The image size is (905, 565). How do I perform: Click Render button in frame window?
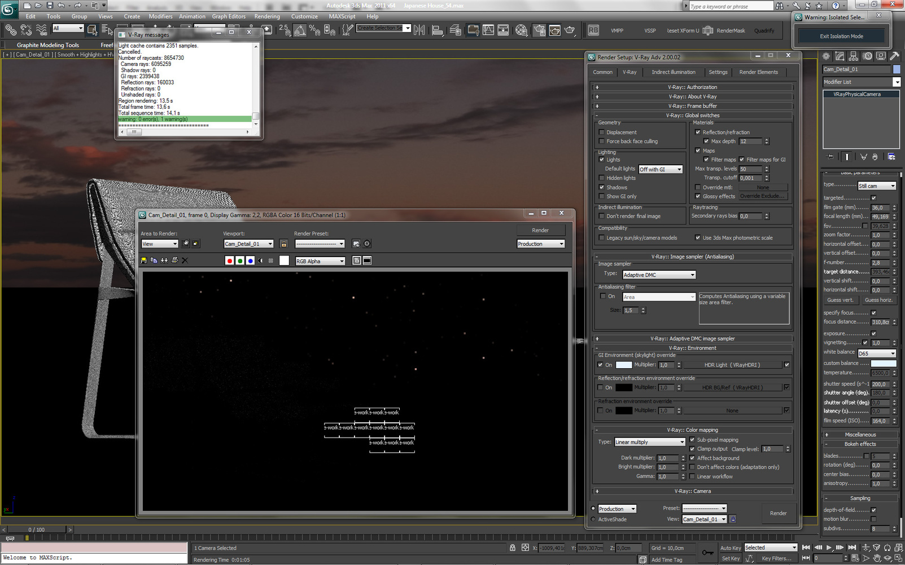(x=540, y=230)
